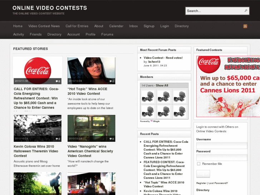
Task: Click the Log In button
Action: coord(203,174)
